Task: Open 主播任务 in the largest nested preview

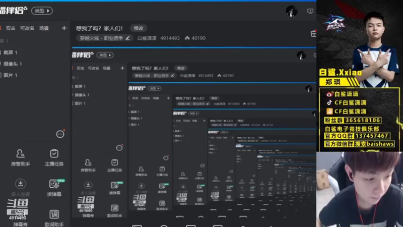Action: [115, 165]
